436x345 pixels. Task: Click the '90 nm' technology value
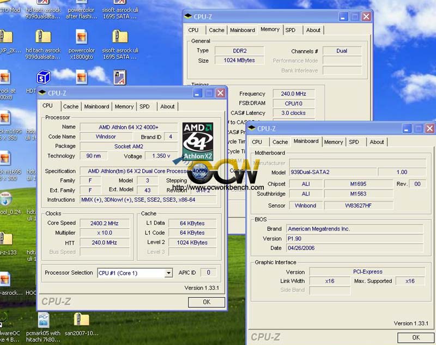[x=93, y=156]
